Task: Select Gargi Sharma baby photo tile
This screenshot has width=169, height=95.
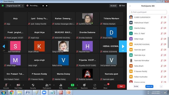Action: (63, 46)
